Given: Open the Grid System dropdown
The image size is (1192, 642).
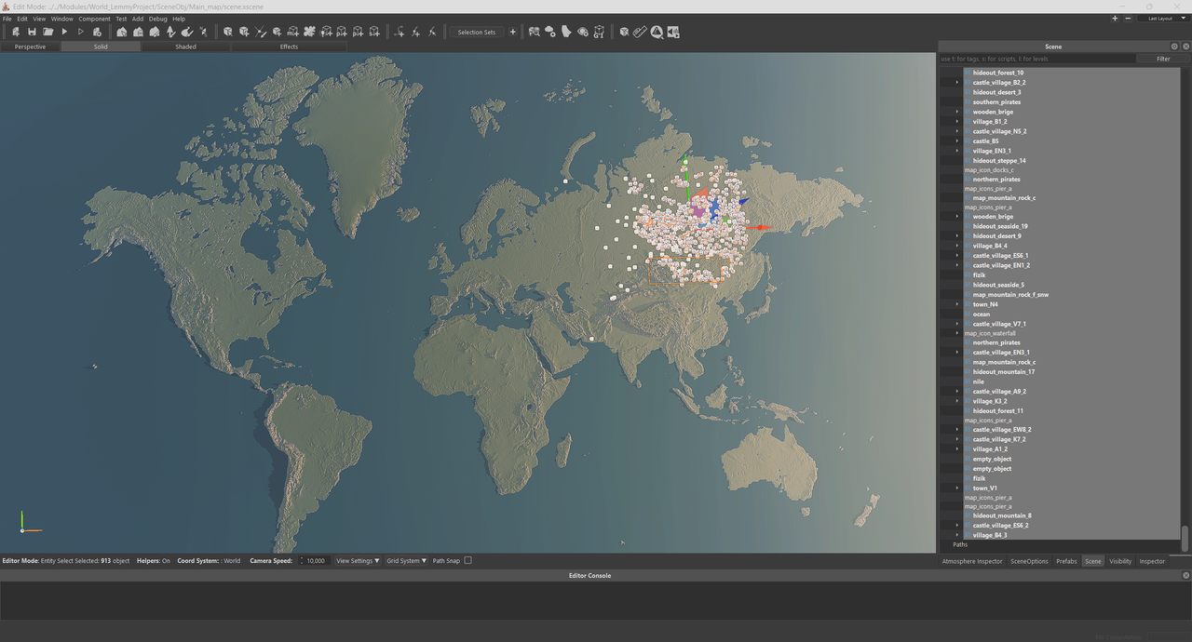Looking at the screenshot, I should [407, 561].
